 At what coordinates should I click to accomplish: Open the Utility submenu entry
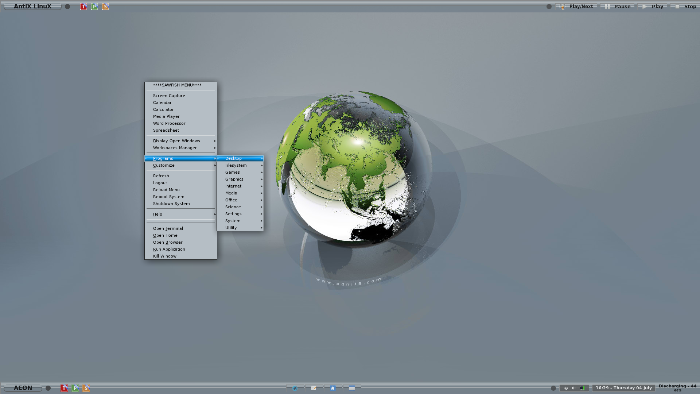click(x=240, y=228)
